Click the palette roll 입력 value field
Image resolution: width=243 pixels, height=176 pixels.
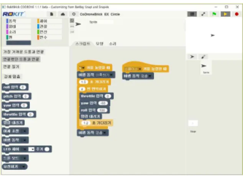[23, 87]
